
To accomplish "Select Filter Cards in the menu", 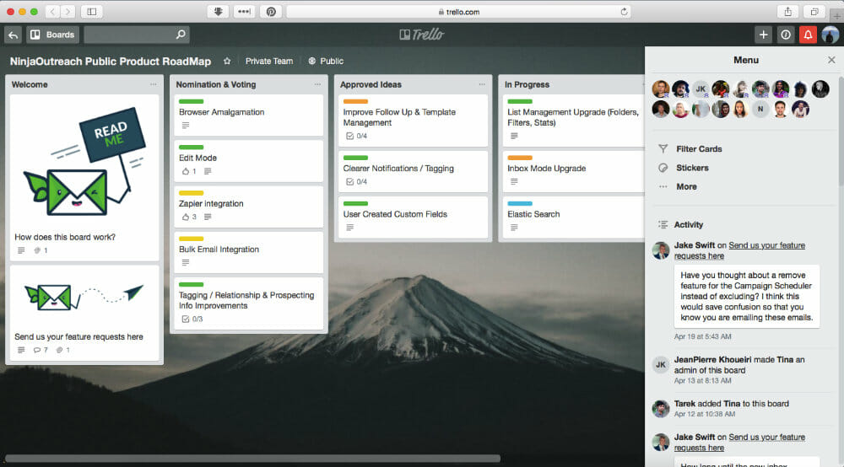I will pos(699,149).
